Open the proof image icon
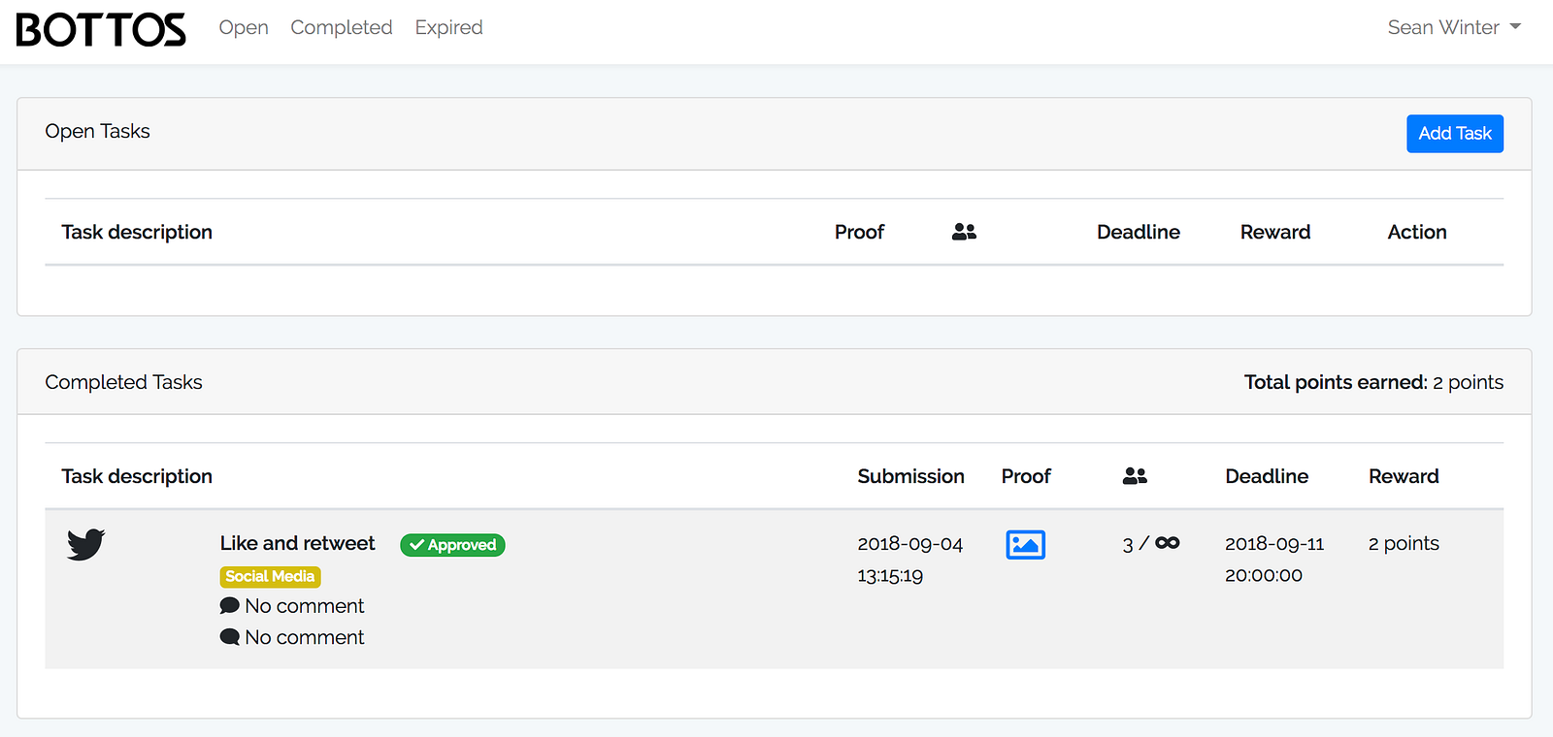 (x=1025, y=545)
